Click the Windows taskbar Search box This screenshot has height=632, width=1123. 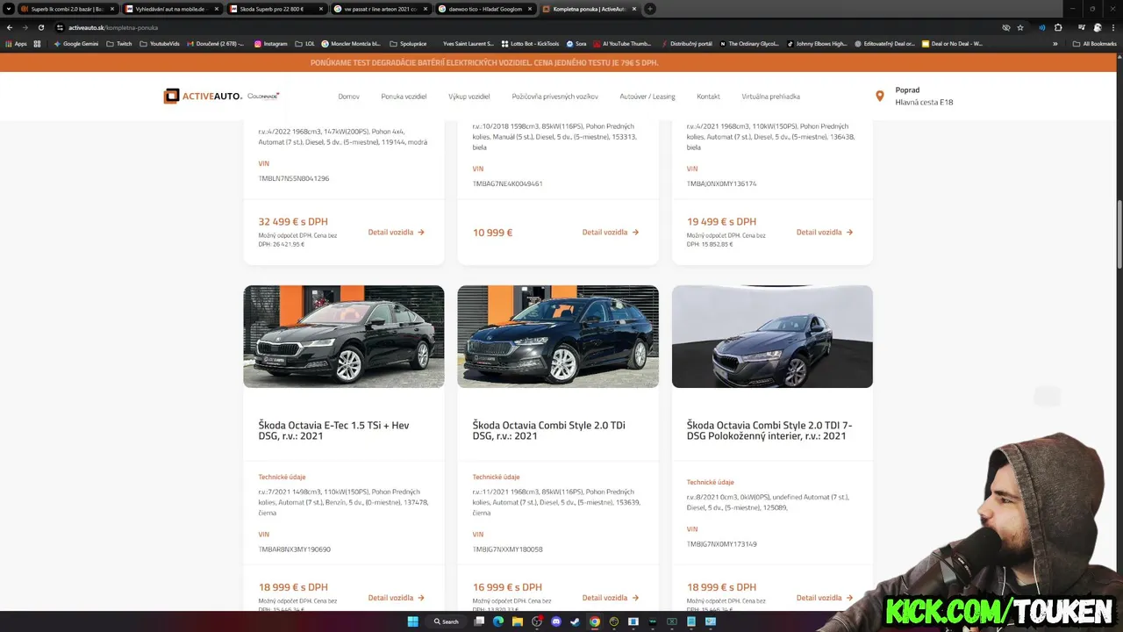coord(446,621)
